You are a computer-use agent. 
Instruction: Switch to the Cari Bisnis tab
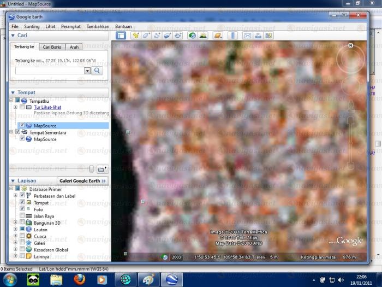[52, 47]
